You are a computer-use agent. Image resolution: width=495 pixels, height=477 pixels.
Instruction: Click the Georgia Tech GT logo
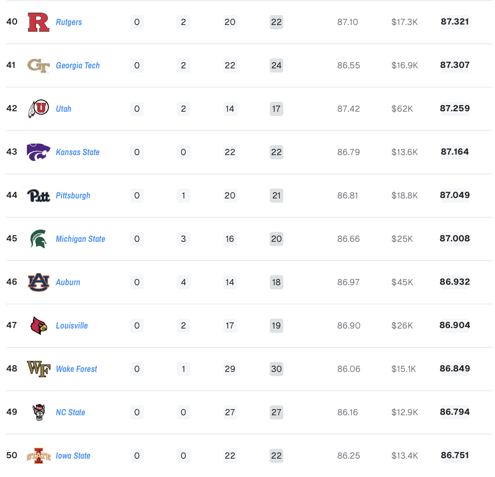(39, 66)
